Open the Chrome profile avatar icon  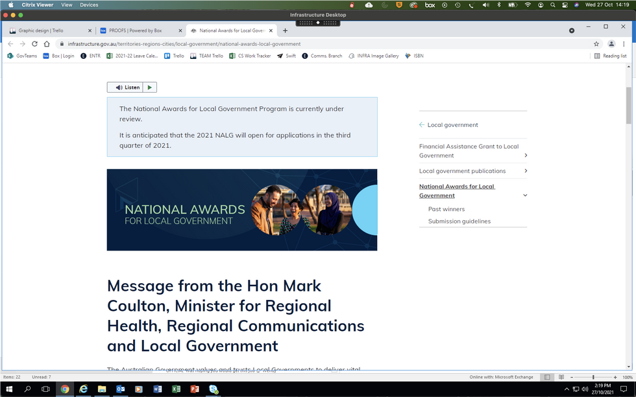click(611, 43)
